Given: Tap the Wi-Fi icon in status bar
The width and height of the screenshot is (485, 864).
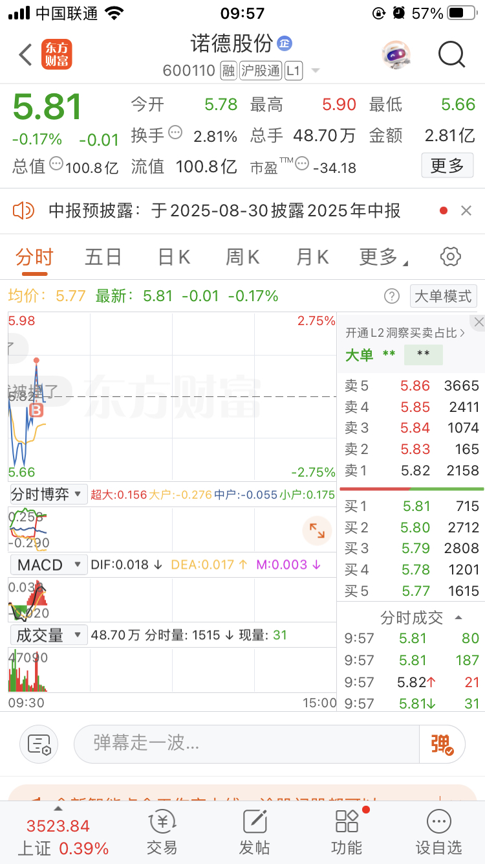Looking at the screenshot, I should (114, 14).
